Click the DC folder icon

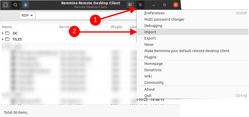(7, 33)
